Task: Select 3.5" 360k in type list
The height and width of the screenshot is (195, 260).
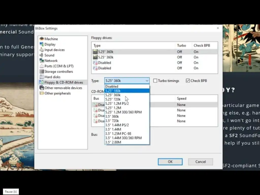Action: [127, 116]
